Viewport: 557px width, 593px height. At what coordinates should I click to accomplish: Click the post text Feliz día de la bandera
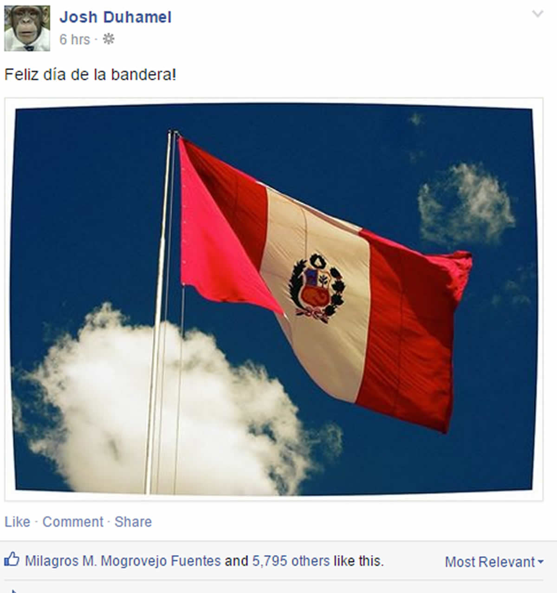pyautogui.click(x=90, y=74)
